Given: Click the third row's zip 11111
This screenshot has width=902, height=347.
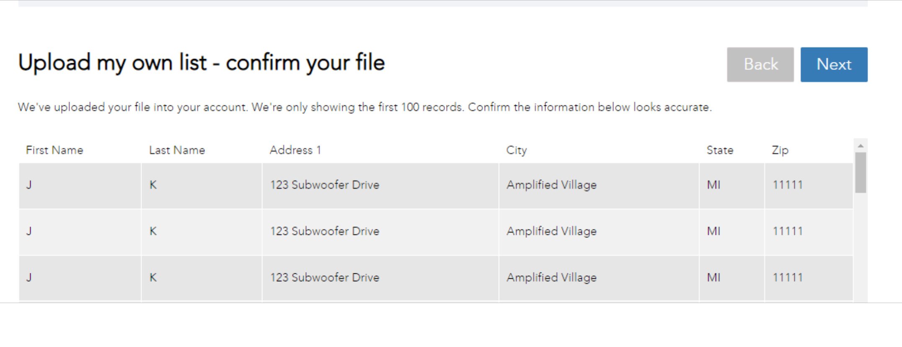Looking at the screenshot, I should pos(787,278).
